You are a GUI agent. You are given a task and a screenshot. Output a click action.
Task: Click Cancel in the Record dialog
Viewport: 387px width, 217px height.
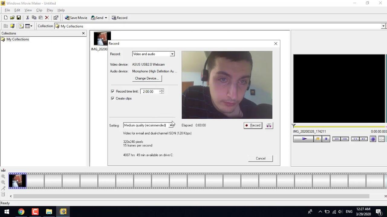(x=260, y=159)
